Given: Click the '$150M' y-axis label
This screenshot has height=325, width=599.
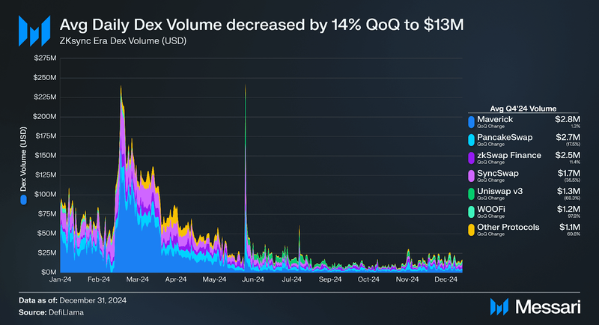Looking at the screenshot, I should [46, 156].
